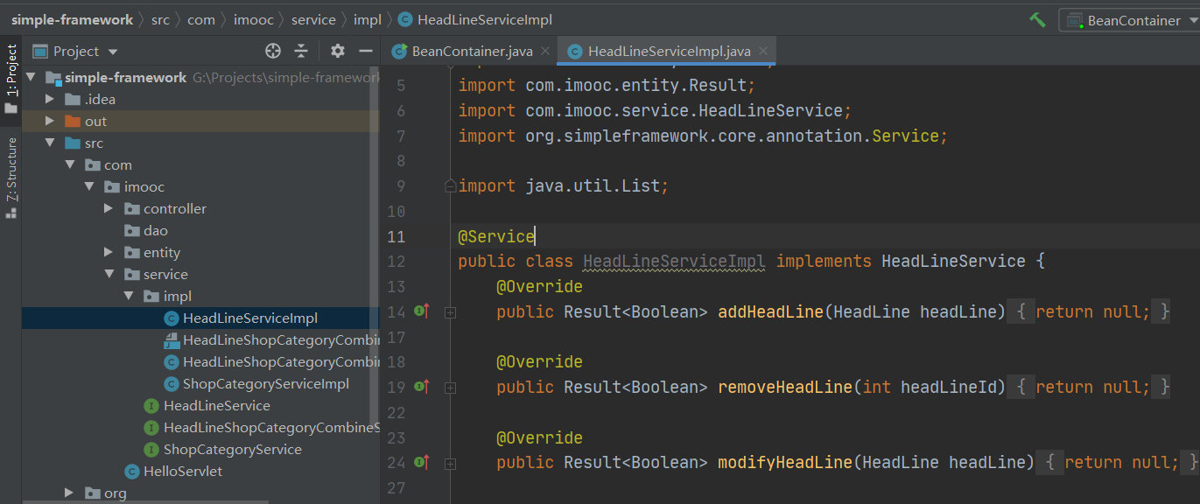Click simple-framework in the breadcrumb bar
1200x504 pixels.
pos(72,19)
